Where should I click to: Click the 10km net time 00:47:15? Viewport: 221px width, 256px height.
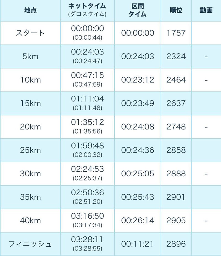(x=87, y=76)
